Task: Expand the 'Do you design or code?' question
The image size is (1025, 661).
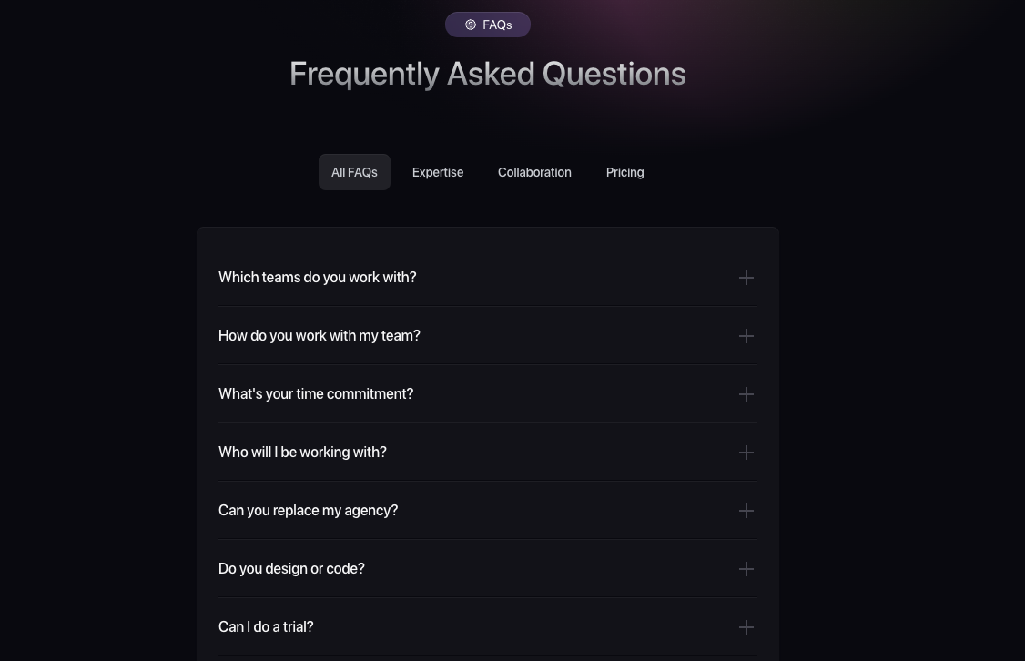Action: pyautogui.click(x=291, y=569)
